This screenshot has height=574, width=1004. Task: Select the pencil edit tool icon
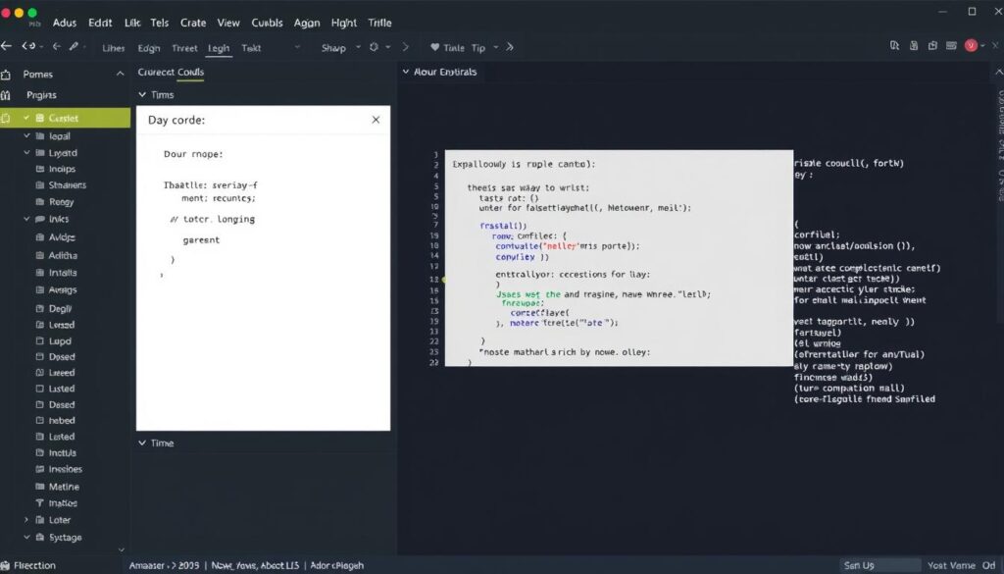coord(75,46)
